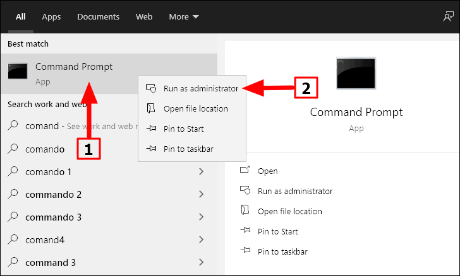This screenshot has height=276, width=460.
Task: Switch to the All search tab
Action: point(20,16)
